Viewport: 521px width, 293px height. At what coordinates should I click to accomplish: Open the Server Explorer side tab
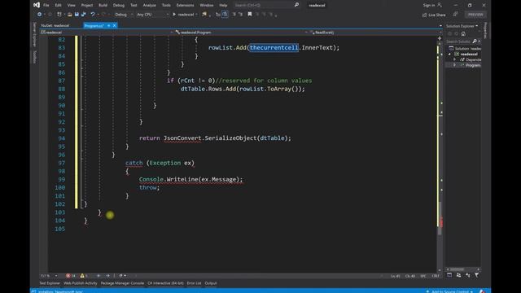pyautogui.click(x=34, y=34)
